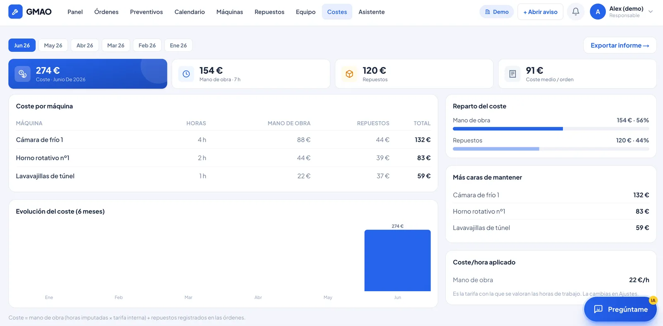Select the May 26 month filter
Screen dimensions: 663x326
(x=53, y=46)
